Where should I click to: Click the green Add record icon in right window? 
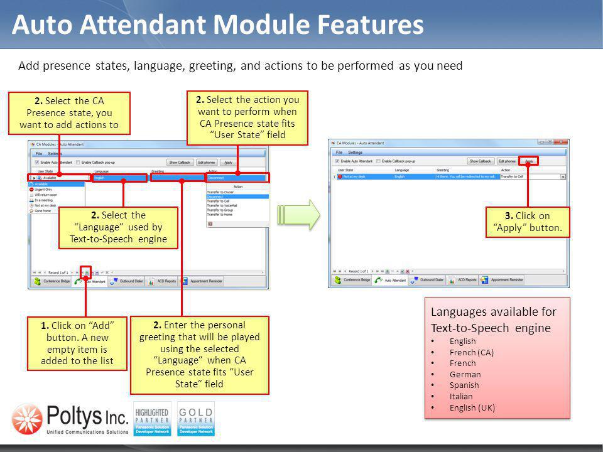coord(388,271)
